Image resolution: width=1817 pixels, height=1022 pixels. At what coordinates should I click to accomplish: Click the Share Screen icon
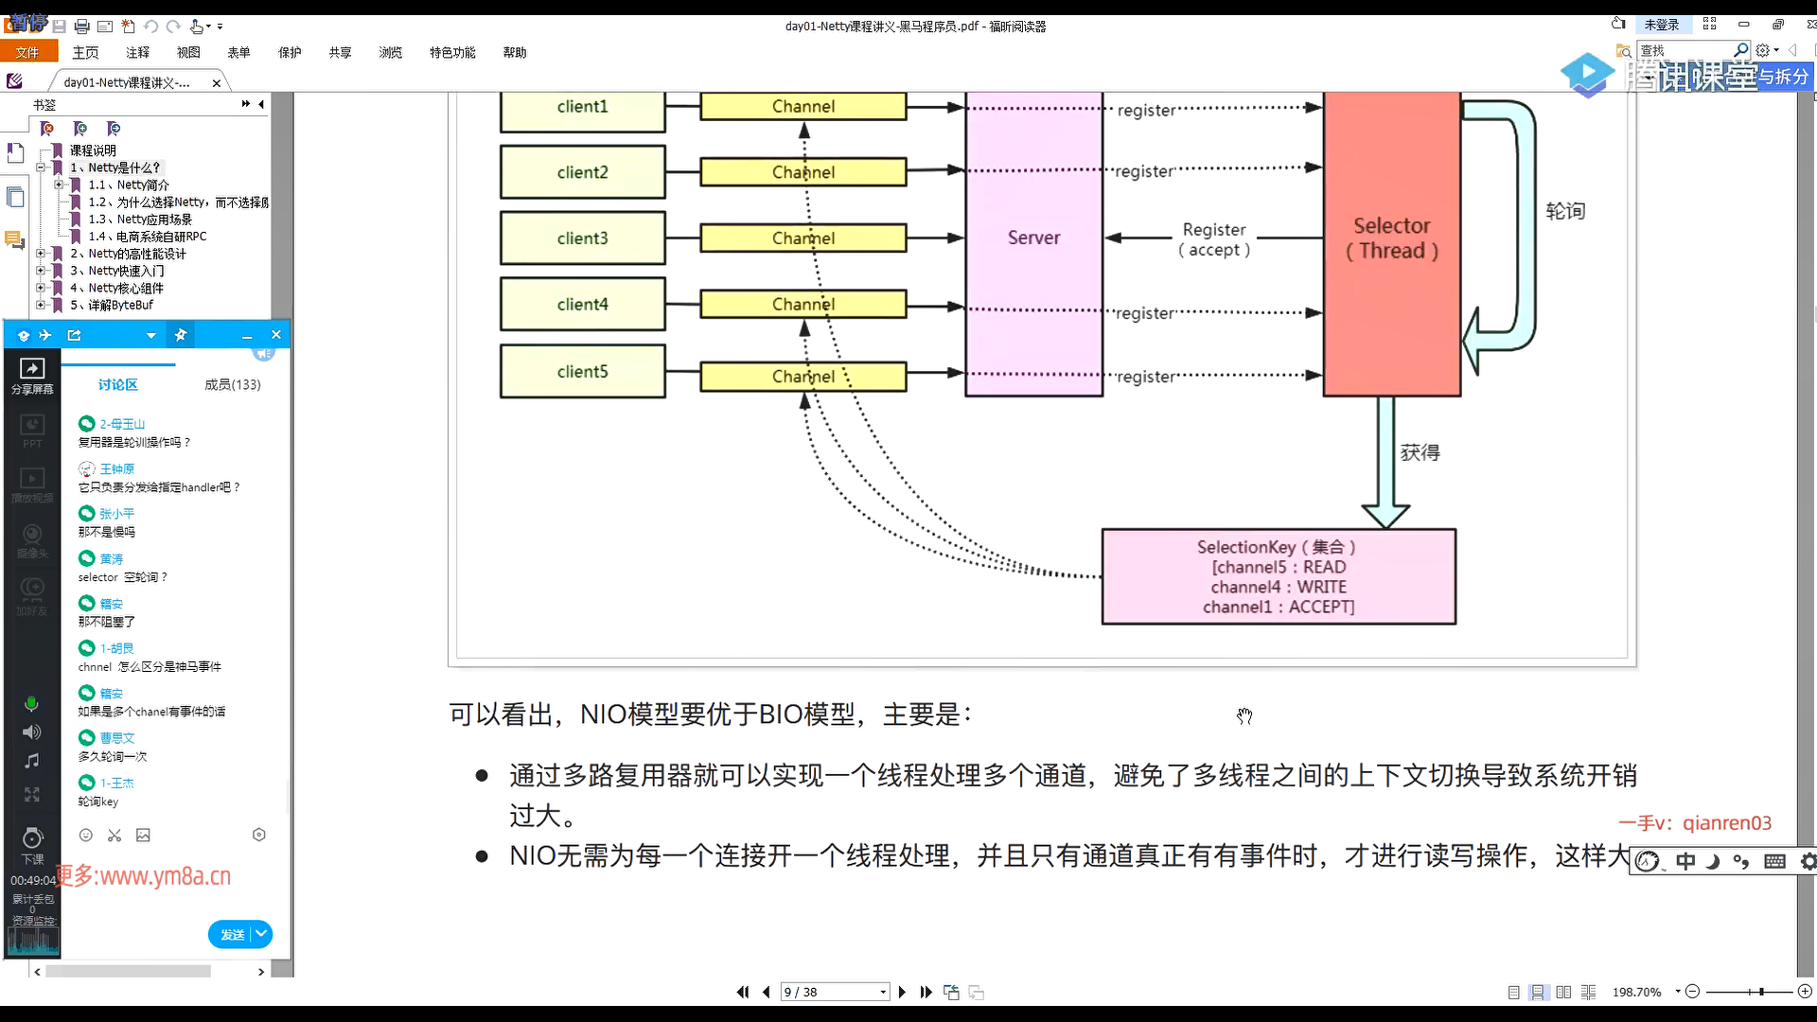coord(32,370)
